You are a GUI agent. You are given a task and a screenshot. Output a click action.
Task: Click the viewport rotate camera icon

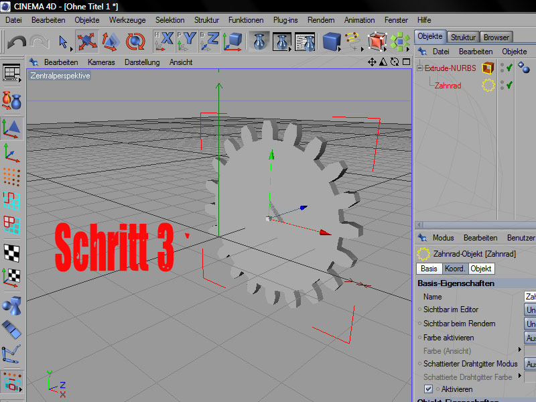[395, 62]
